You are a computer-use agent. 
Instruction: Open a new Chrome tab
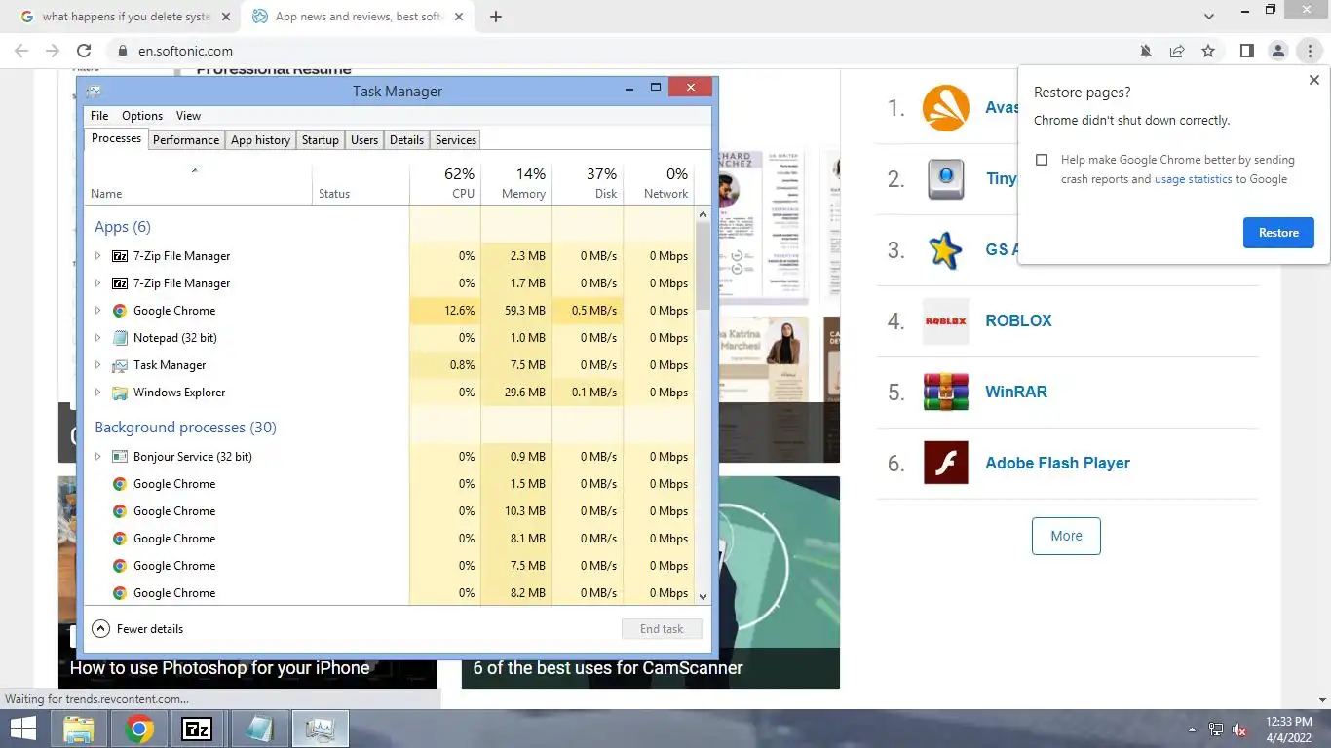[496, 17]
